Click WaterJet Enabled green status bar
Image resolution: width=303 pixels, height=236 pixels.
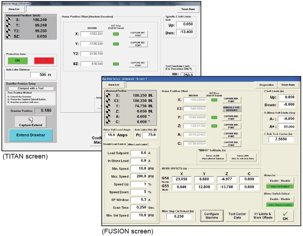coord(280,187)
